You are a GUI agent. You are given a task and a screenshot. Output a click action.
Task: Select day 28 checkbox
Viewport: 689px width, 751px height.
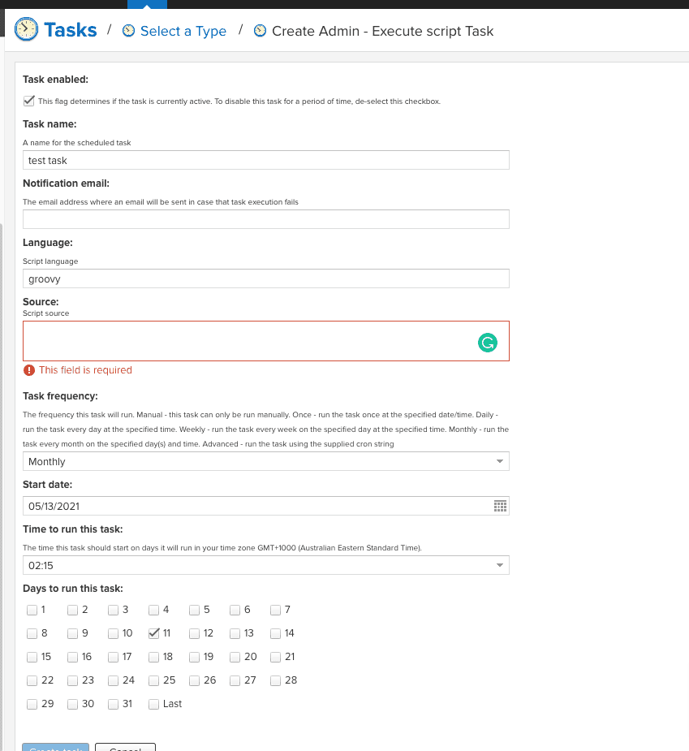coord(275,680)
